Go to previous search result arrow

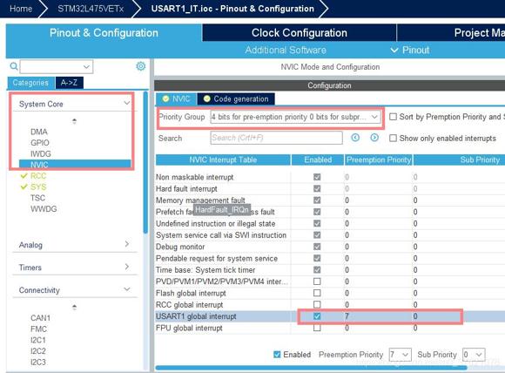tap(355, 138)
